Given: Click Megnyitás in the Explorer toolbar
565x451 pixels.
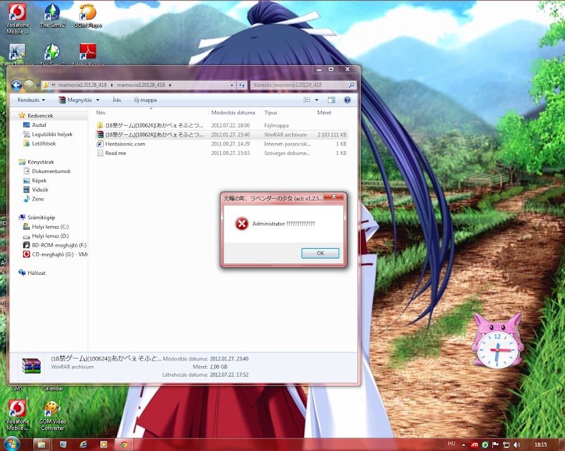Looking at the screenshot, I should point(76,100).
